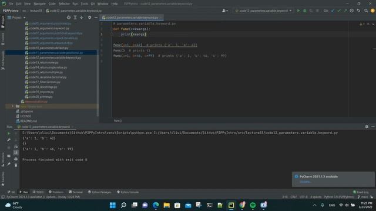Open Project panel gear options
This screenshot has height=211, width=376.
tap(89, 18)
